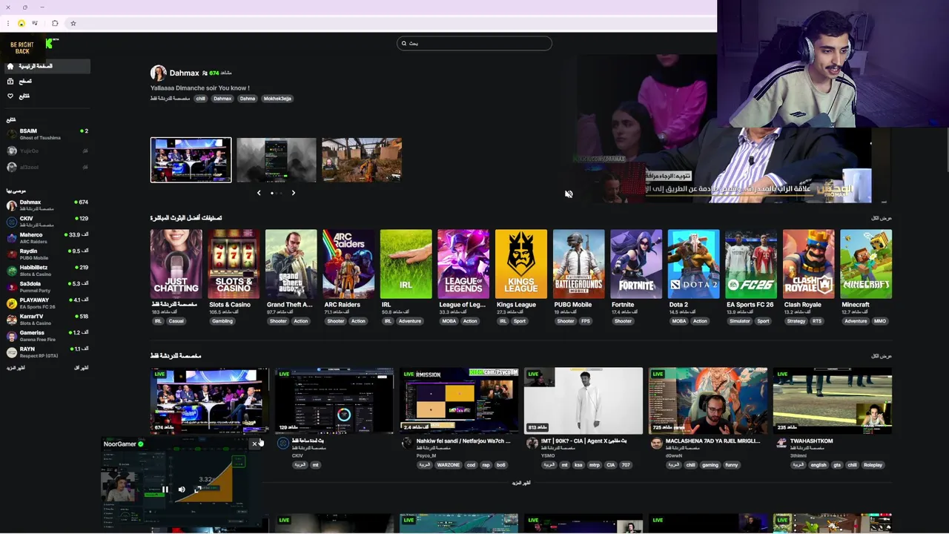Open Minecraft category card
Image resolution: width=949 pixels, height=534 pixels.
point(866,264)
